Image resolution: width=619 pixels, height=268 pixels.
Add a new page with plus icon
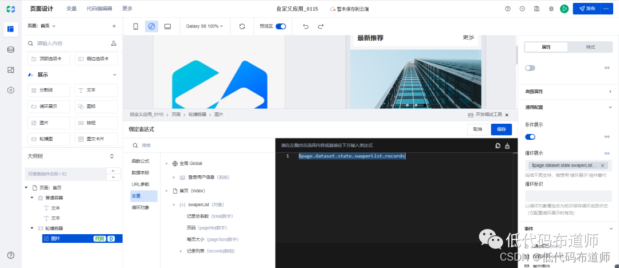click(x=114, y=26)
